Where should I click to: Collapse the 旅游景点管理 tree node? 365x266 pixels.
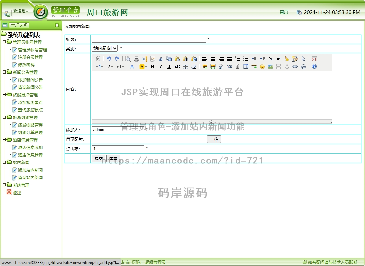(x=4, y=95)
